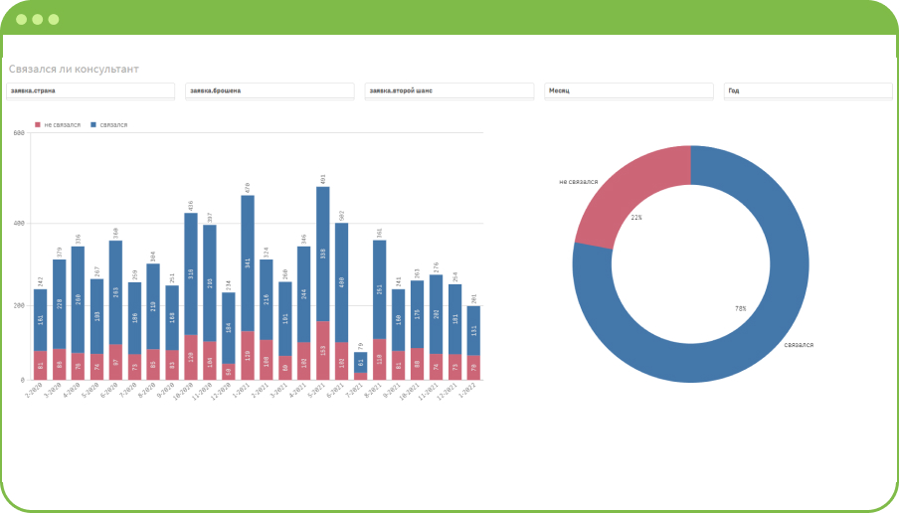
Task: Select the blue bar segment for 1-2021
Action: (x=248, y=263)
